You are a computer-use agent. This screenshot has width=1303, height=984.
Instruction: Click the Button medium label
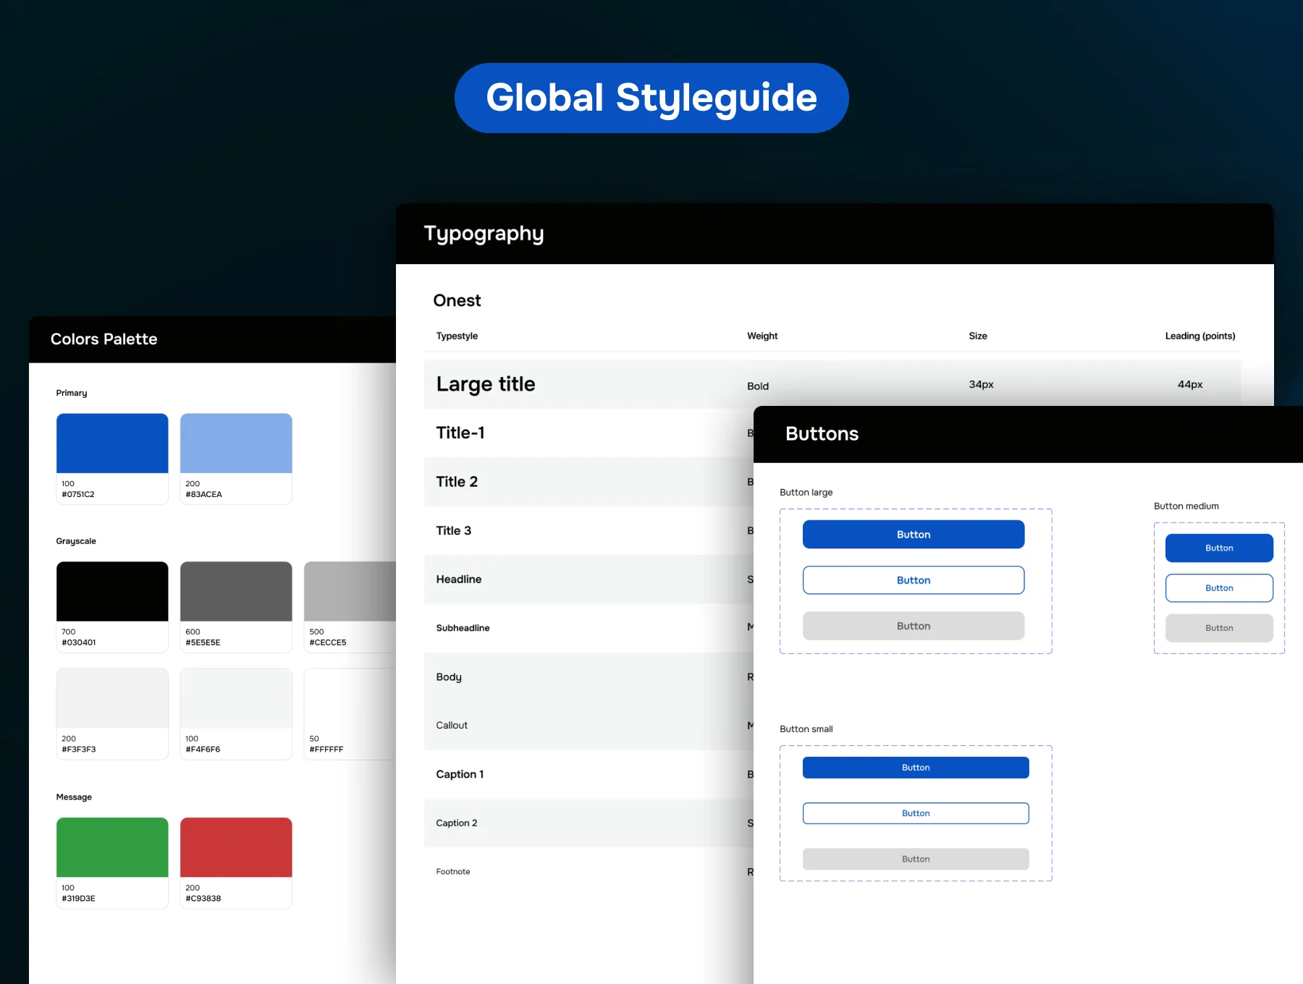[1186, 506]
